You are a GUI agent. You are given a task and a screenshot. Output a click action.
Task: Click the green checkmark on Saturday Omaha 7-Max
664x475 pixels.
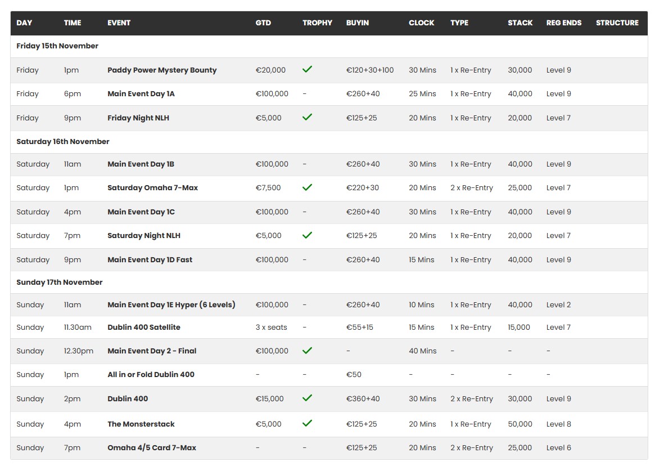click(307, 187)
